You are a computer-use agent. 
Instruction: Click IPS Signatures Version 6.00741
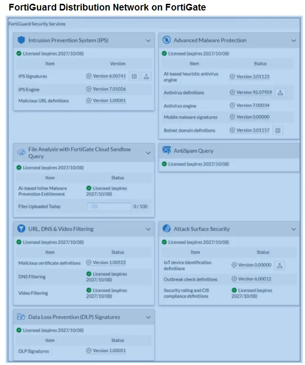coord(109,76)
